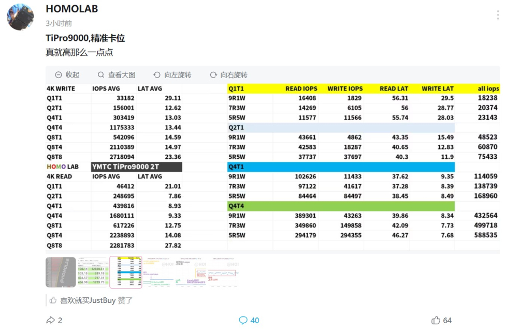Click the value 75433 in all iops

[488, 157]
